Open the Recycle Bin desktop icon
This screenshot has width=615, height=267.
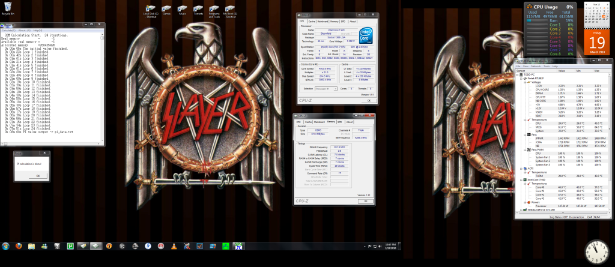tap(7, 8)
